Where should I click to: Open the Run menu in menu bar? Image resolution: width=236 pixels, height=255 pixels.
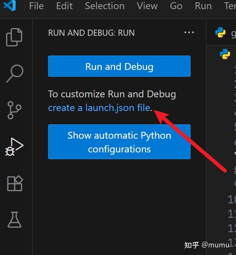tap(203, 6)
